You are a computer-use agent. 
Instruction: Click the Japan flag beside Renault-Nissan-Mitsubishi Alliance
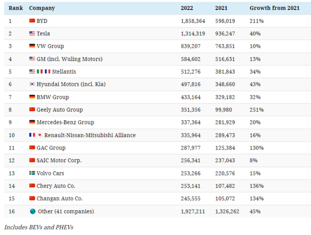[39, 135]
